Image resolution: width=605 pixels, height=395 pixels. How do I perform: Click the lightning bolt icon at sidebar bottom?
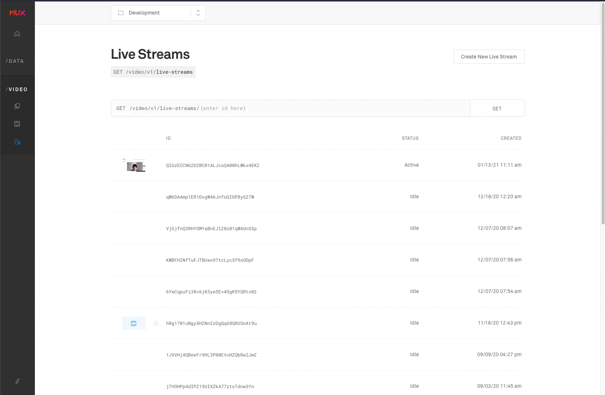click(17, 381)
